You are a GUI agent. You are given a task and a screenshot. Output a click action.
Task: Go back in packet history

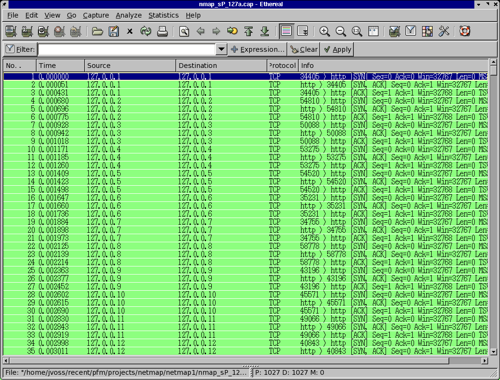click(x=200, y=31)
